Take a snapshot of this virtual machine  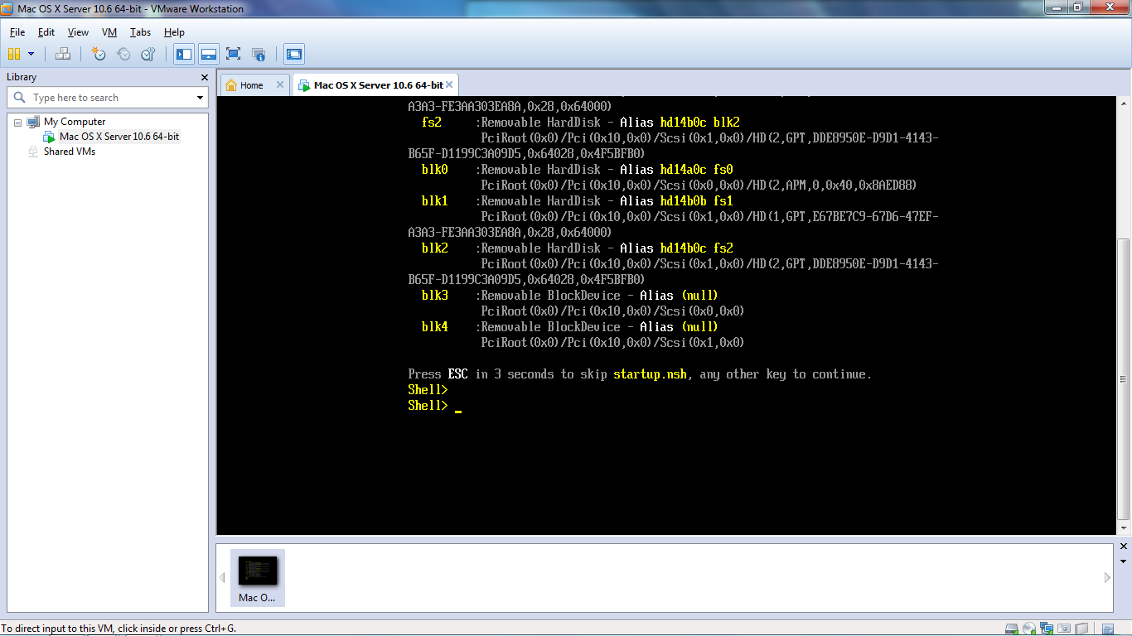tap(99, 54)
